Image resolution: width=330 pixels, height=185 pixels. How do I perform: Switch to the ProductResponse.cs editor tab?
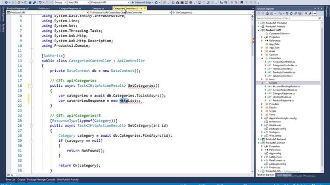(18, 9)
